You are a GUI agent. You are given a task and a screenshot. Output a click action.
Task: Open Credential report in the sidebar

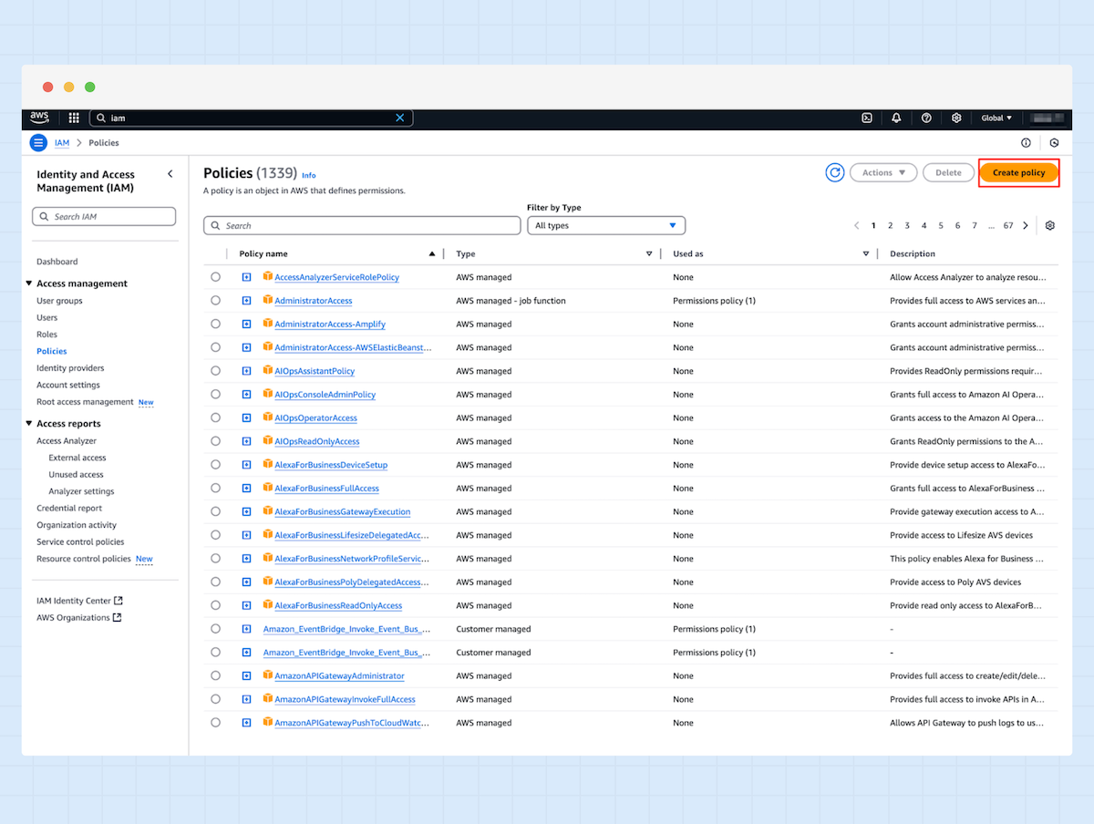click(69, 508)
